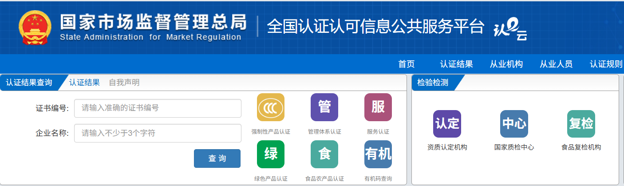
Task: Select the green 绿 product certification icon
Action: [270, 154]
